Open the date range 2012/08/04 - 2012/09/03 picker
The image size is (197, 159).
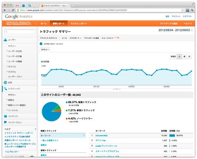point(176,30)
